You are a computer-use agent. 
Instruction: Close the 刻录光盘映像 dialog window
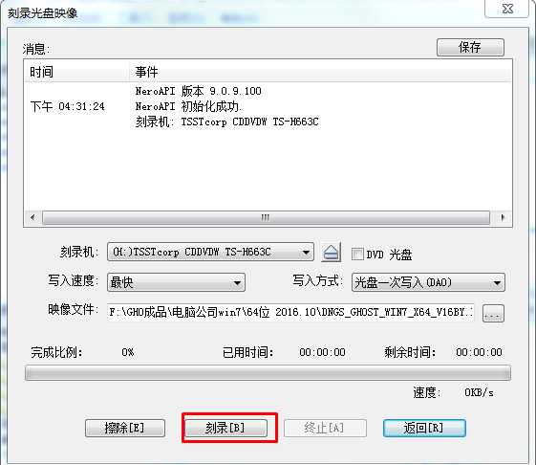click(507, 9)
